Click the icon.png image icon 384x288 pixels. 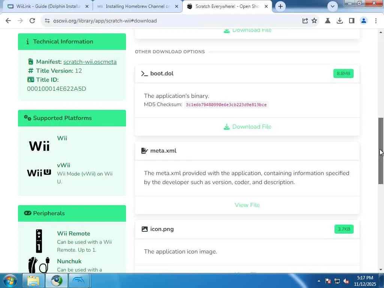pos(144,229)
